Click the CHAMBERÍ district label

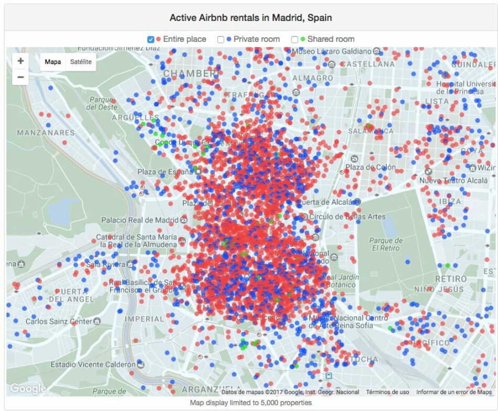coord(190,73)
